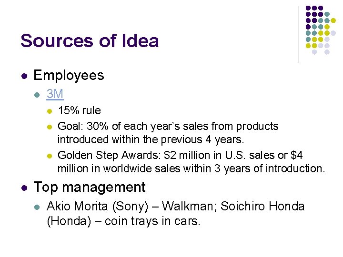Select the Golden Step Awards text line
Image resolution: width=343 pixels, height=257 pixels.
[180, 155]
